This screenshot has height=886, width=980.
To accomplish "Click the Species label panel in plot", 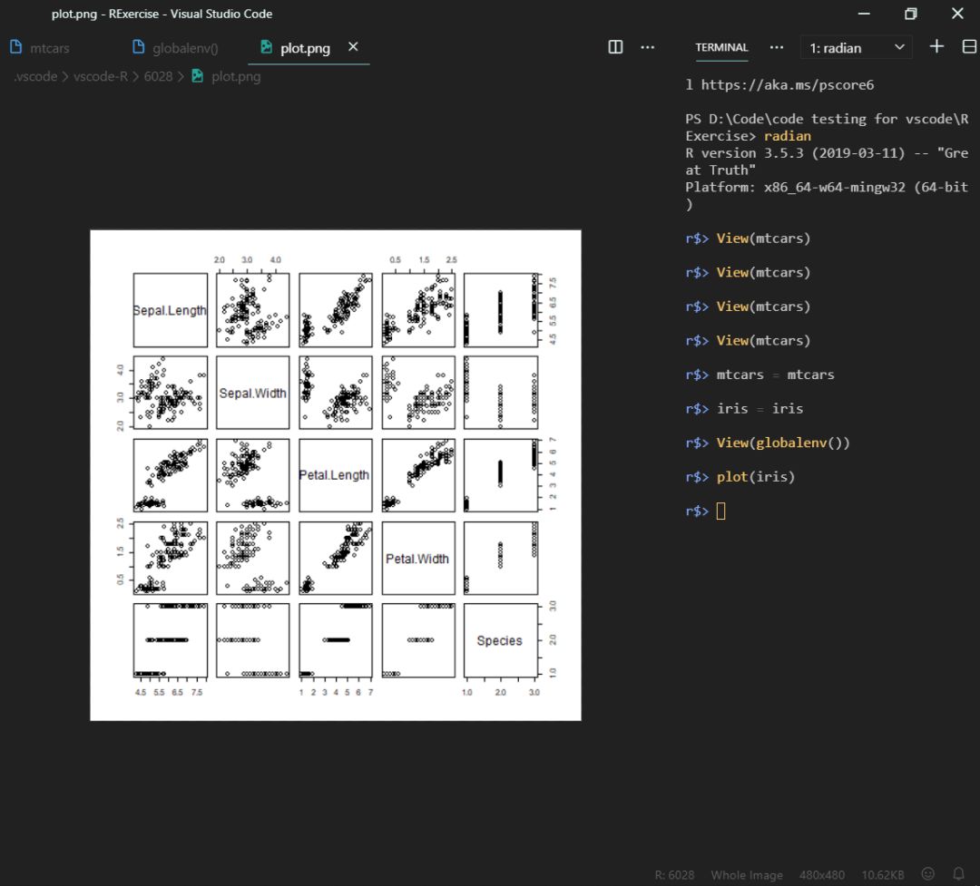I will 500,640.
